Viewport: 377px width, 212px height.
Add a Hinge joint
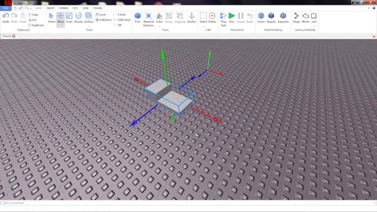point(296,18)
